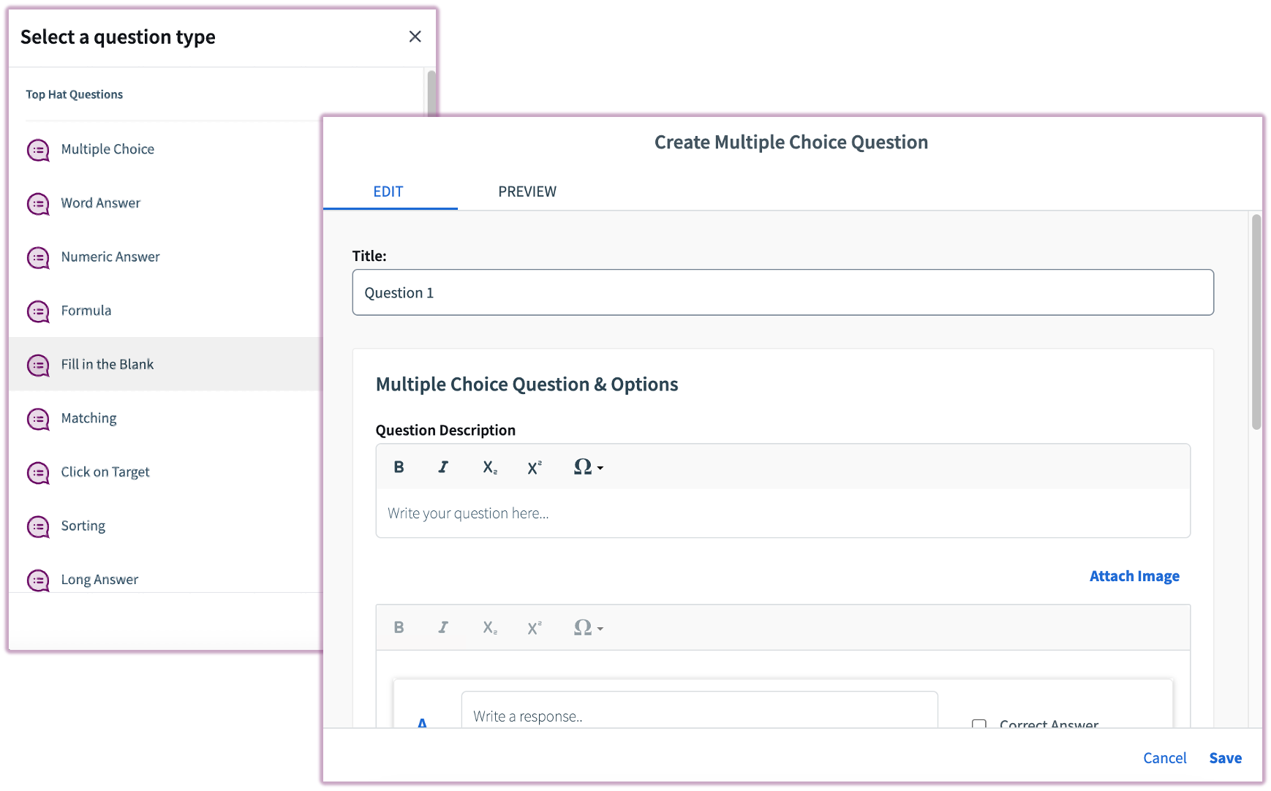
Task: Click the Multiple Choice question icon
Action: pyautogui.click(x=38, y=150)
